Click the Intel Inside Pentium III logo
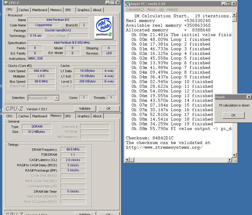The height and width of the screenshot is (215, 252). pos(104,28)
